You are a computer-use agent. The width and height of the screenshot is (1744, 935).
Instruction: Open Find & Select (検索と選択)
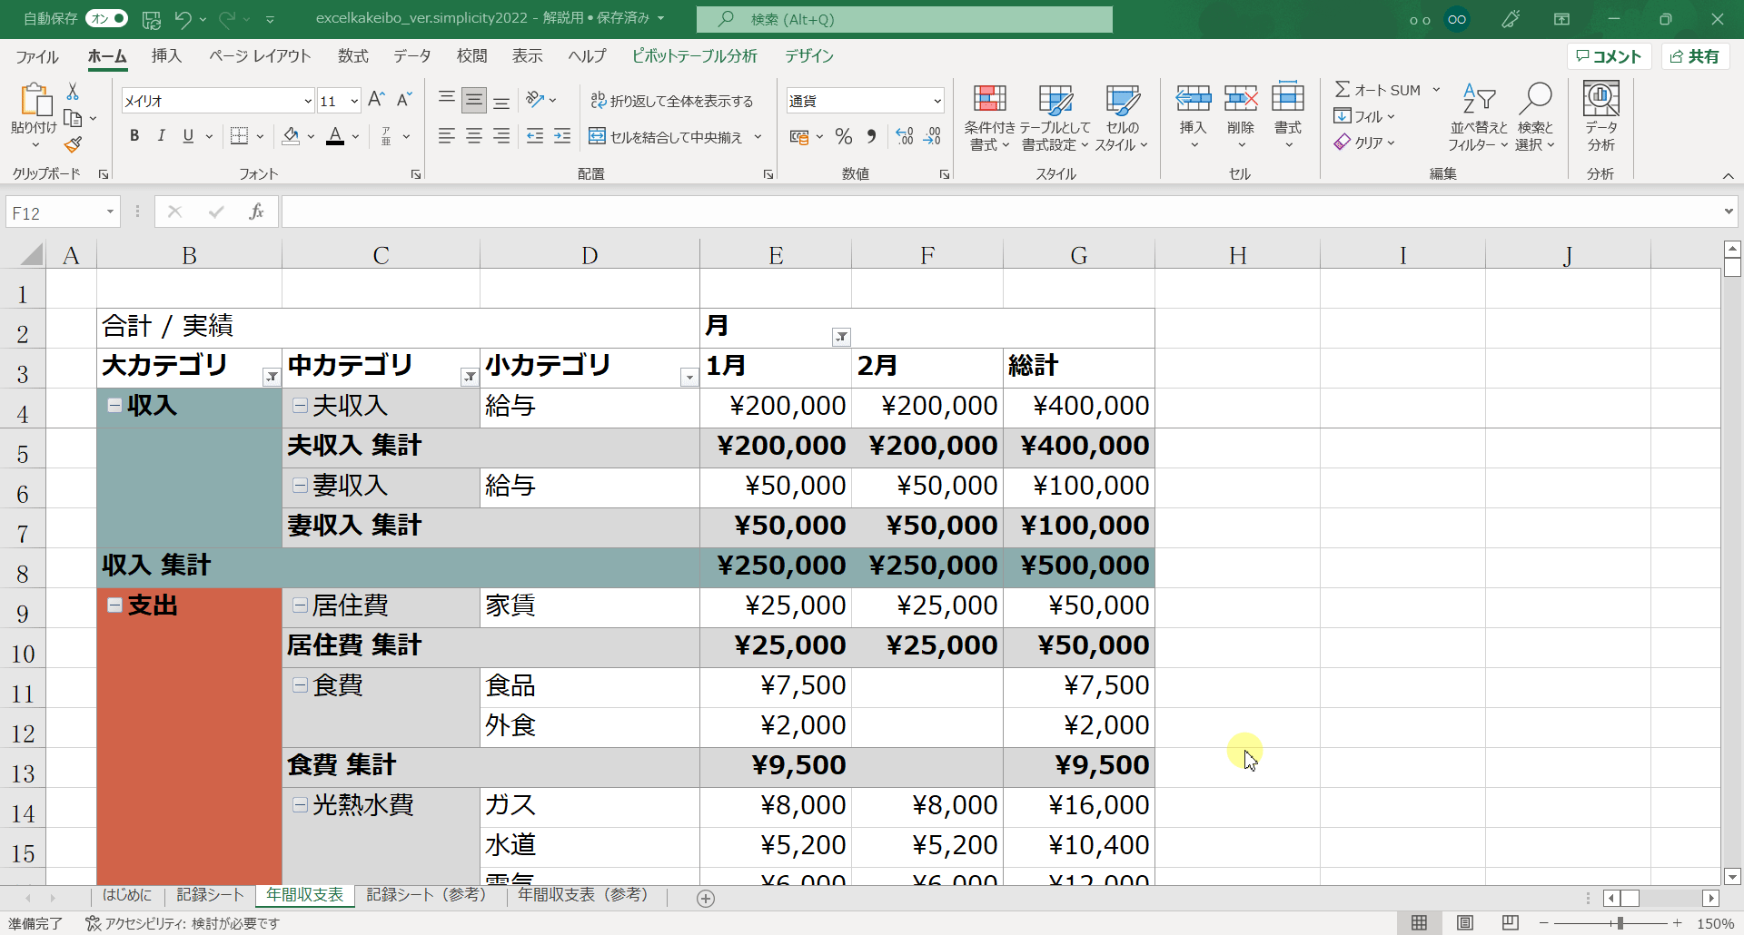[1535, 117]
